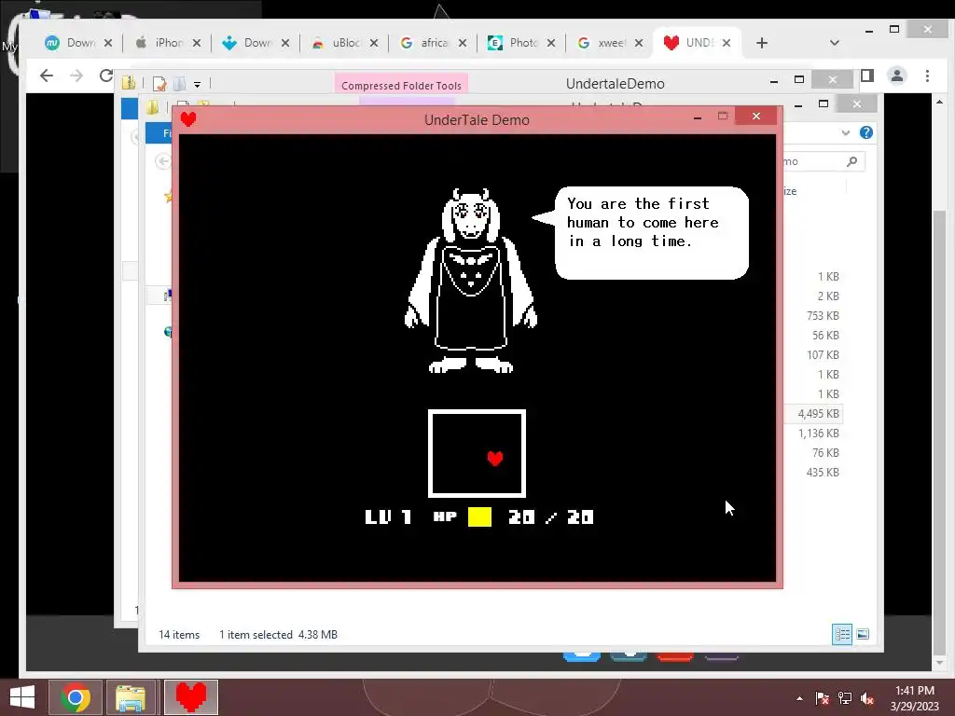Click explorer back navigation arrow
955x716 pixels.
pyautogui.click(x=162, y=161)
